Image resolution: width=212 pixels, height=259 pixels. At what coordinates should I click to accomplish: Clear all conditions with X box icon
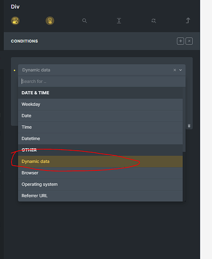click(x=189, y=41)
